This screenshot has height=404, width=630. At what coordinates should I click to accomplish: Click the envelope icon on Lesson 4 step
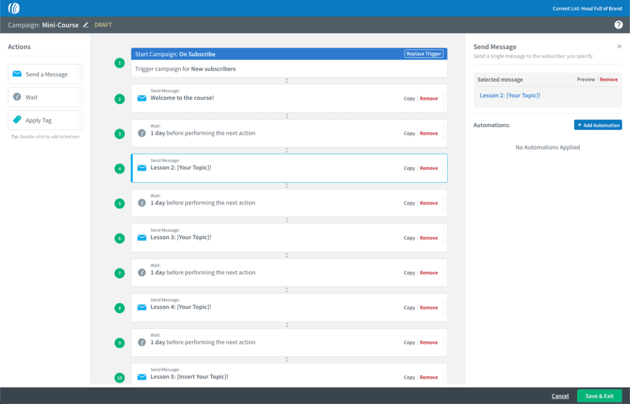click(x=142, y=307)
